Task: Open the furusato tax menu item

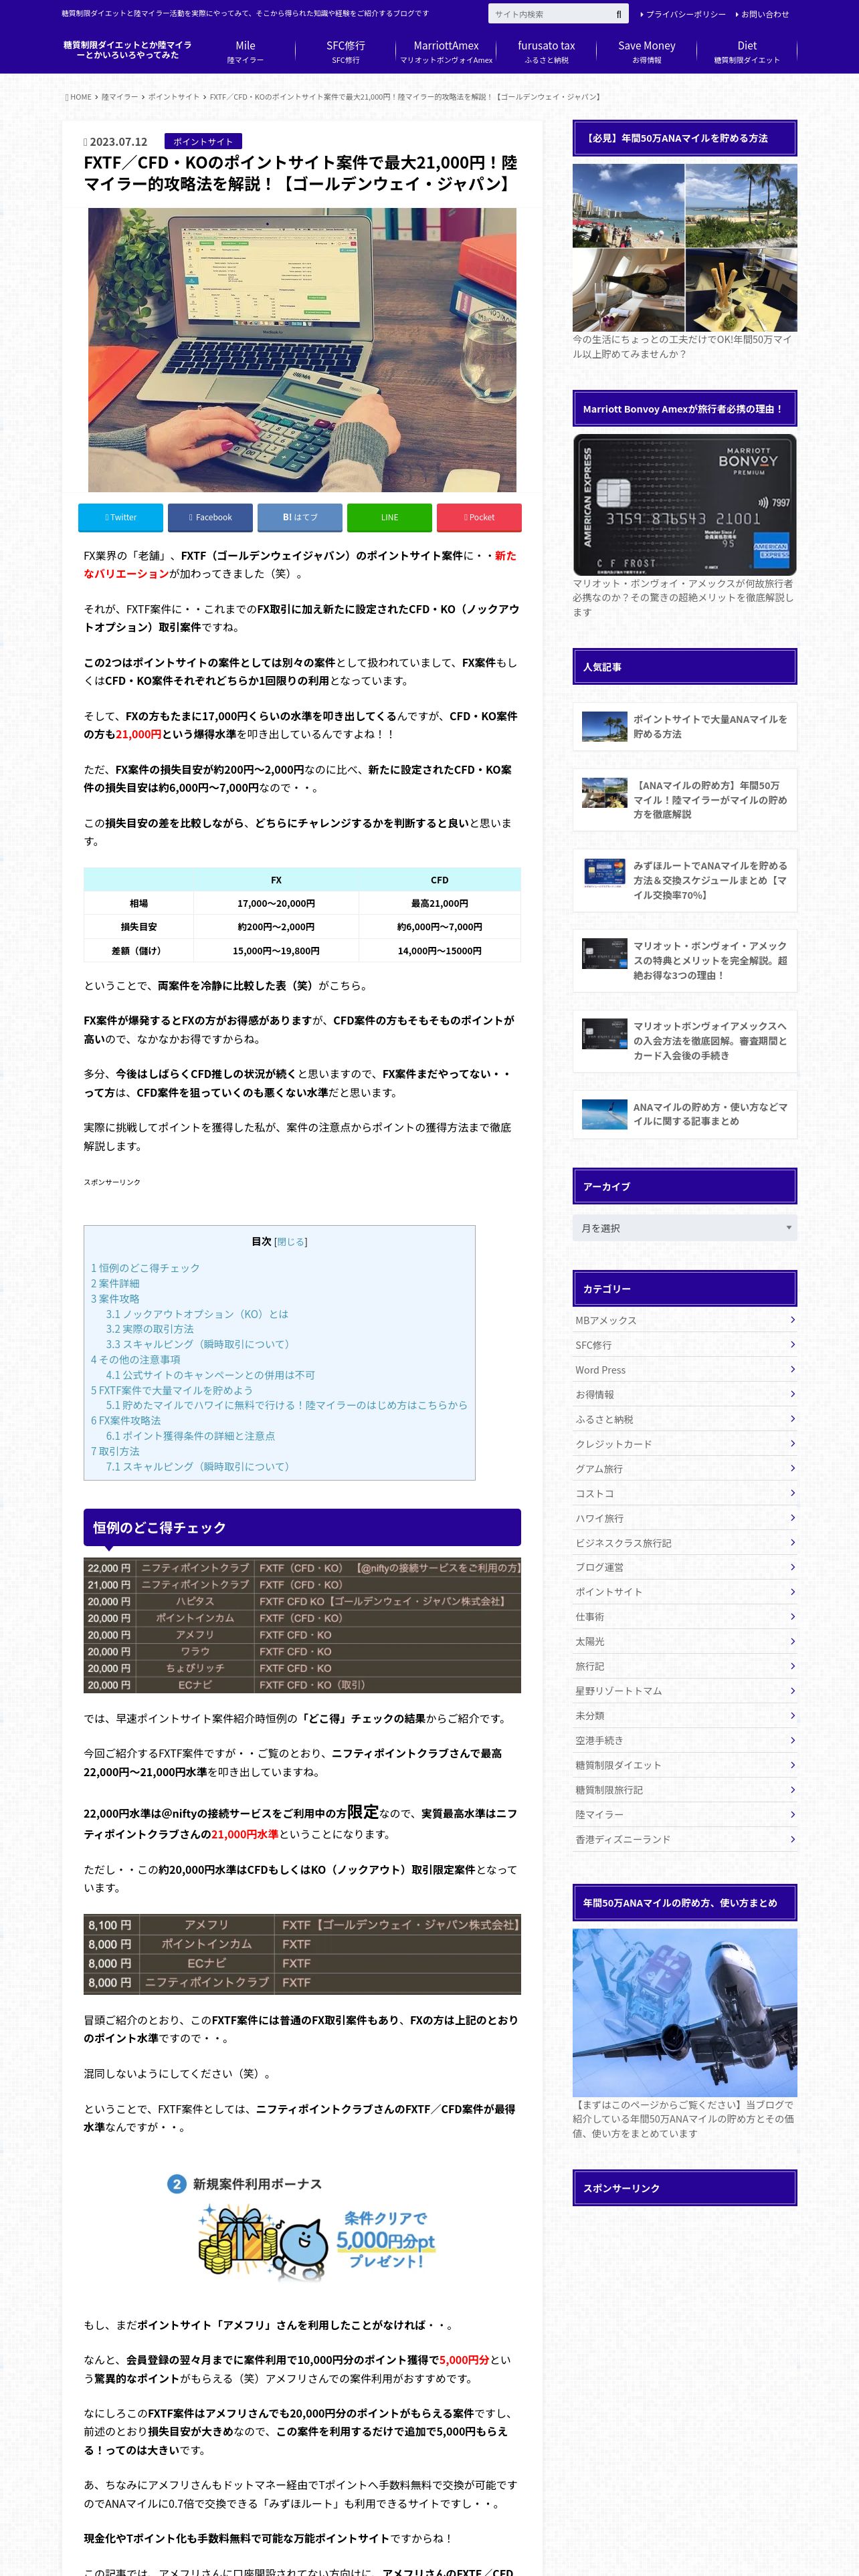Action: 546,52
